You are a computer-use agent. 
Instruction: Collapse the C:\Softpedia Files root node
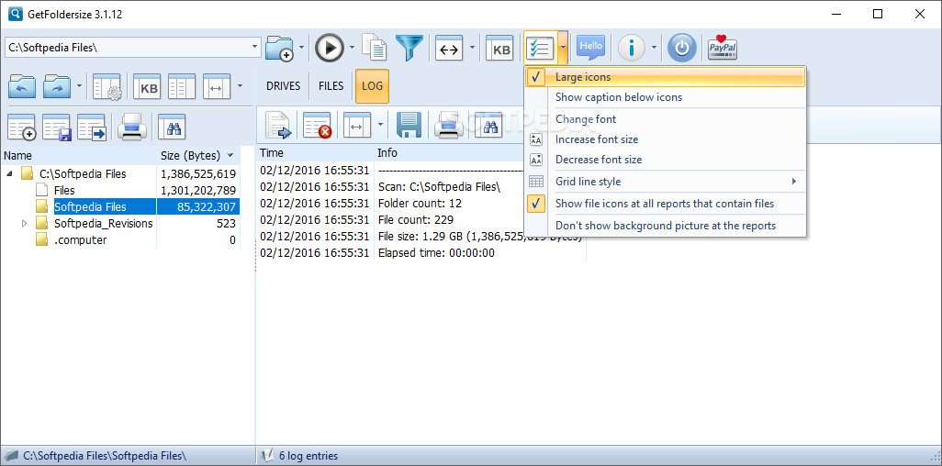9,174
